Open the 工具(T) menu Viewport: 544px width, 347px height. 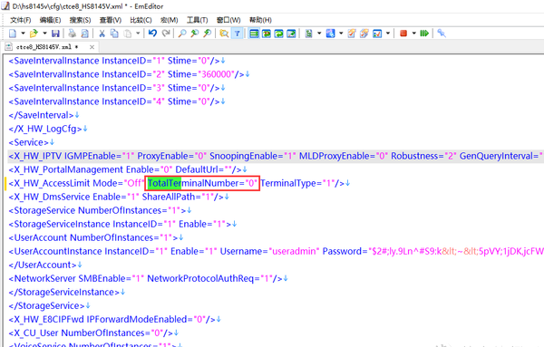click(x=197, y=20)
